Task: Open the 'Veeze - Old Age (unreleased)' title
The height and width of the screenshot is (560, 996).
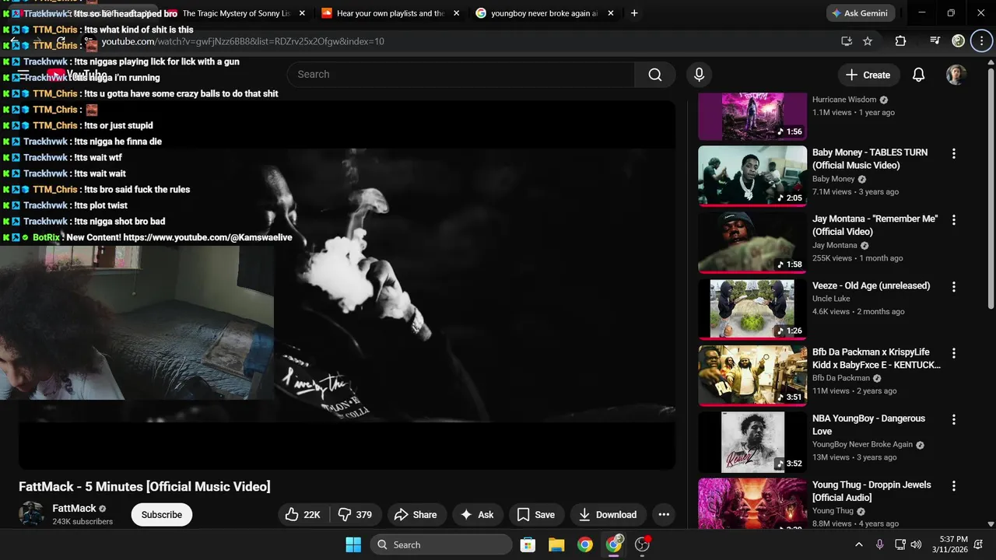Action: point(871,285)
